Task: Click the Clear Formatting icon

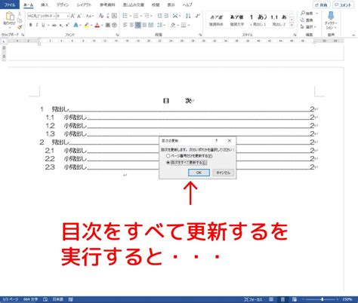Action: (x=101, y=16)
